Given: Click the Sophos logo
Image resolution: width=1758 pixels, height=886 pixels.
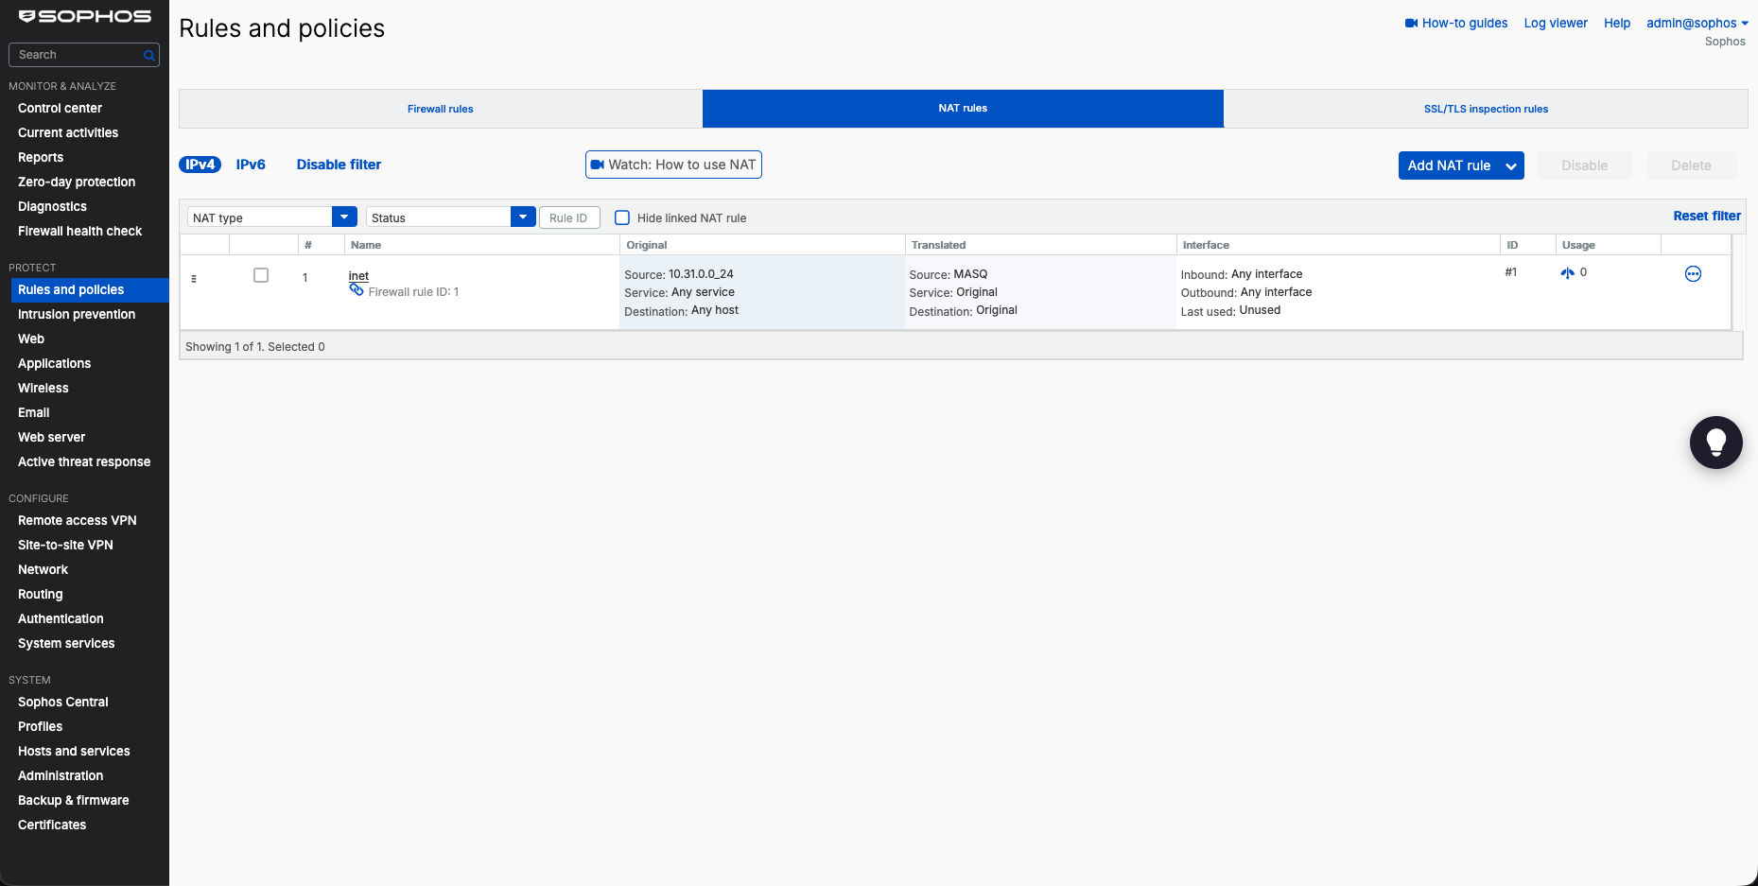Looking at the screenshot, I should pos(85,16).
